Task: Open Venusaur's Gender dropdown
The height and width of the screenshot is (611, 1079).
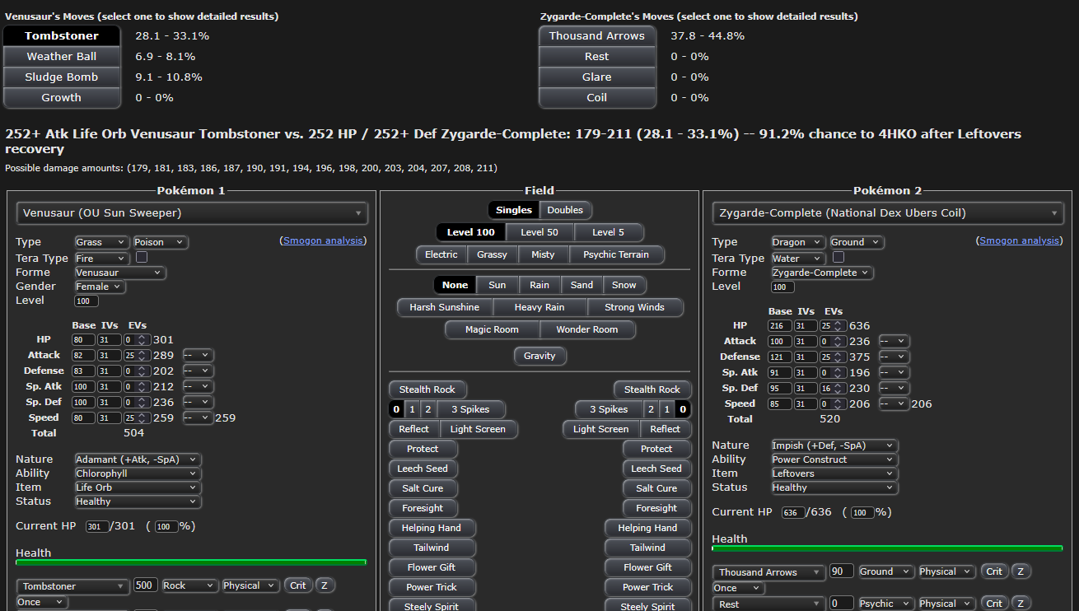Action: pyautogui.click(x=100, y=287)
